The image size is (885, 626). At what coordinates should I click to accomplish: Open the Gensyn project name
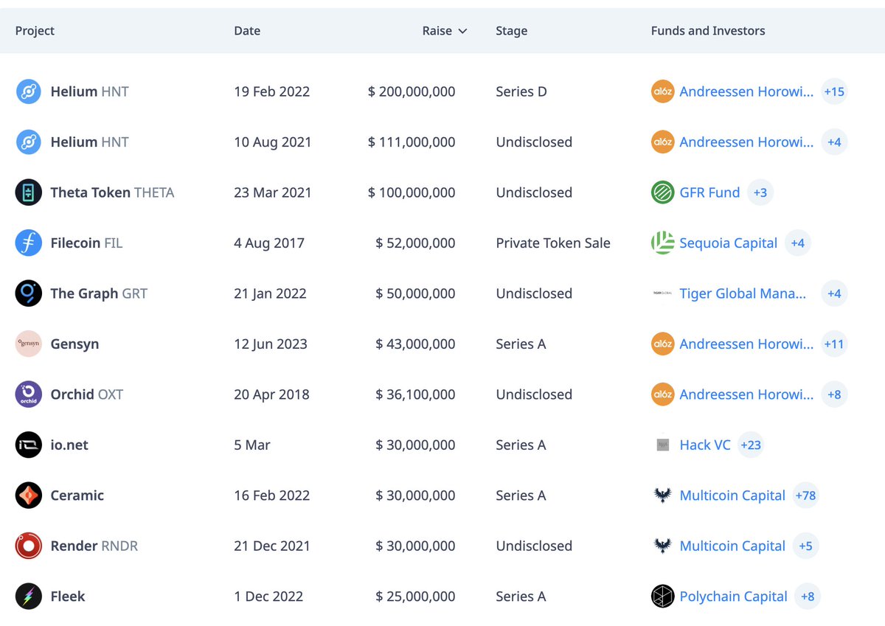tap(74, 344)
